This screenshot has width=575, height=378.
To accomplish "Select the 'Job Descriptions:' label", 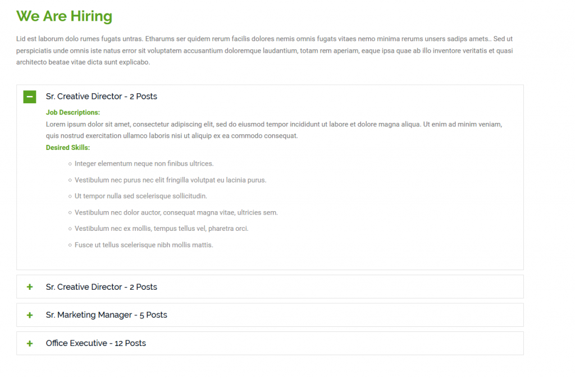I will [x=72, y=112].
